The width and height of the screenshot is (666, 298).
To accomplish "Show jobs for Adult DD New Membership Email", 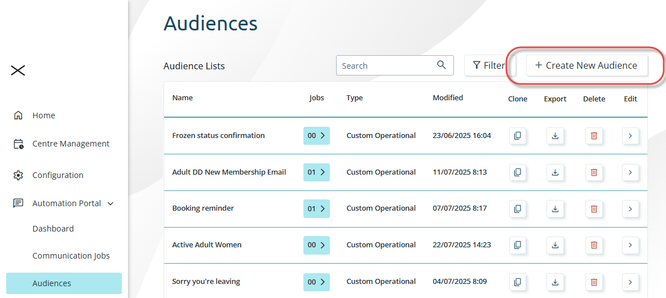I will click(316, 172).
